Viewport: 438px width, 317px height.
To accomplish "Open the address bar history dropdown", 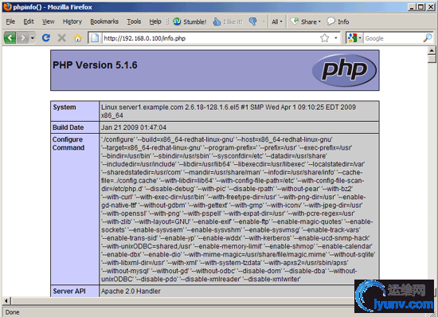I will pos(336,38).
